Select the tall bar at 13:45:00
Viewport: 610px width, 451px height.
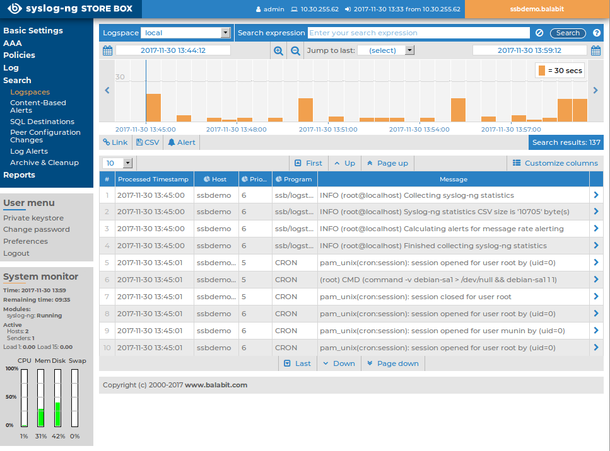tap(154, 108)
